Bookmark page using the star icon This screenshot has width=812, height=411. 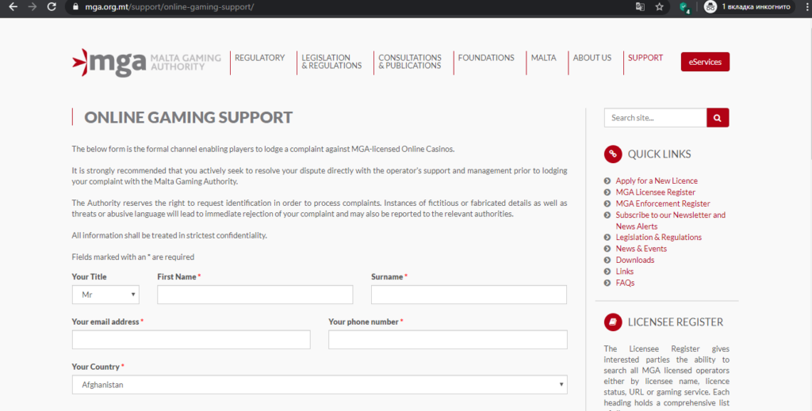(x=660, y=6)
